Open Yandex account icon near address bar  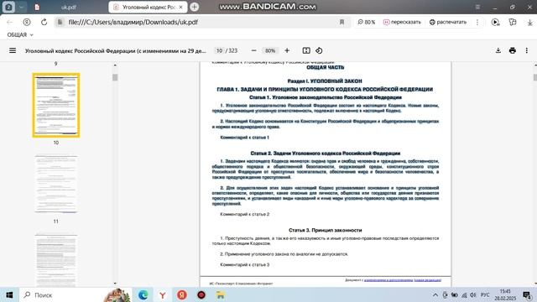[27, 23]
